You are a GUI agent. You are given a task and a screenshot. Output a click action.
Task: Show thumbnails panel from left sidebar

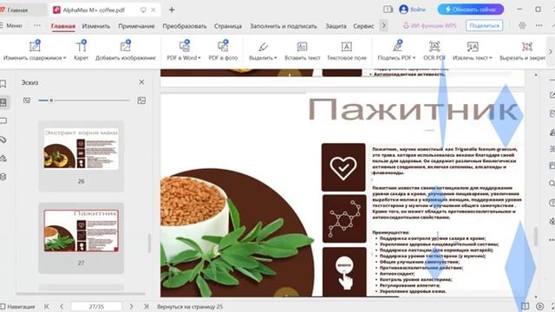pos(3,102)
